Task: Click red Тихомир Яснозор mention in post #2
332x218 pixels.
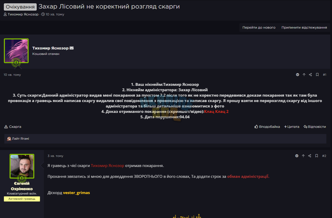Action: (108, 166)
